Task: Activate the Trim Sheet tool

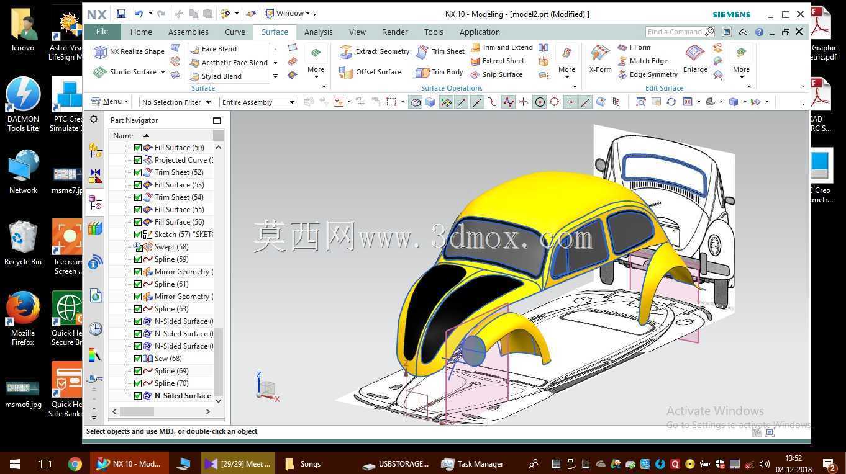Action: coord(440,52)
